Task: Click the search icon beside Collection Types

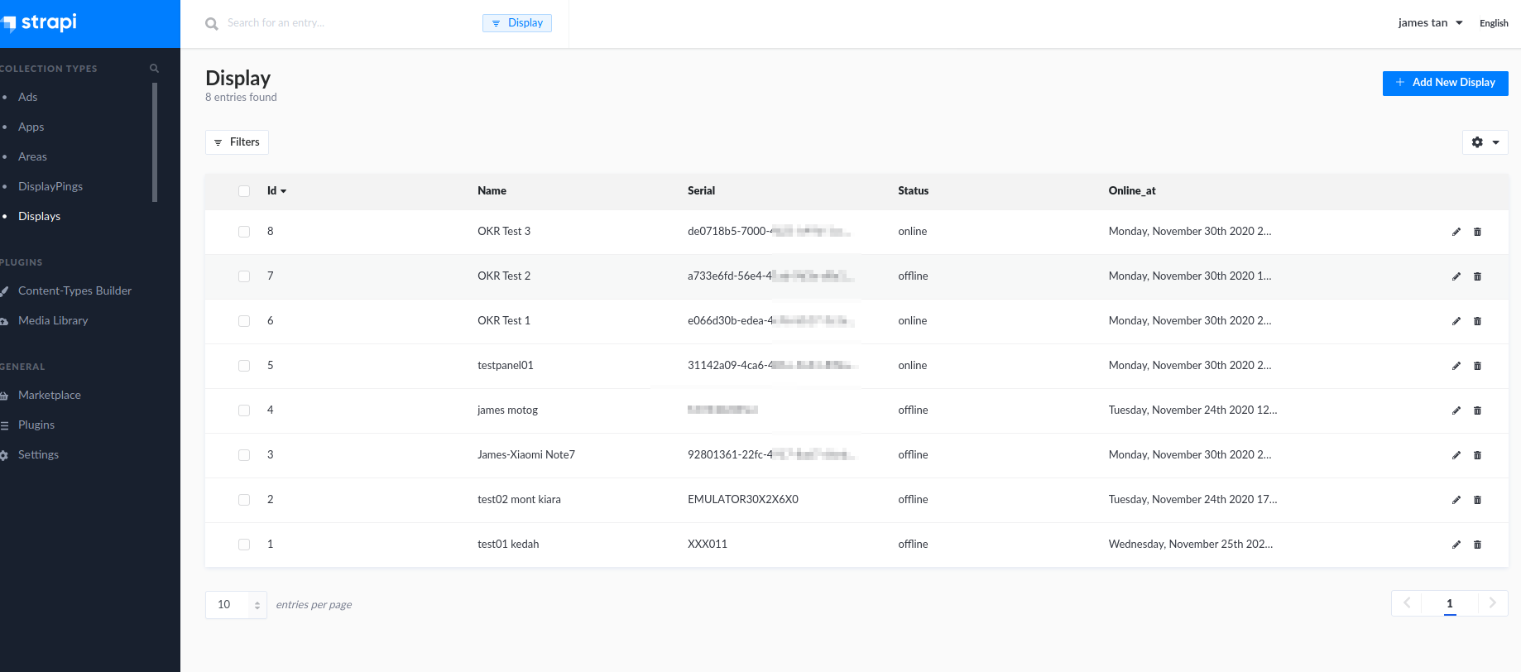Action: point(154,69)
